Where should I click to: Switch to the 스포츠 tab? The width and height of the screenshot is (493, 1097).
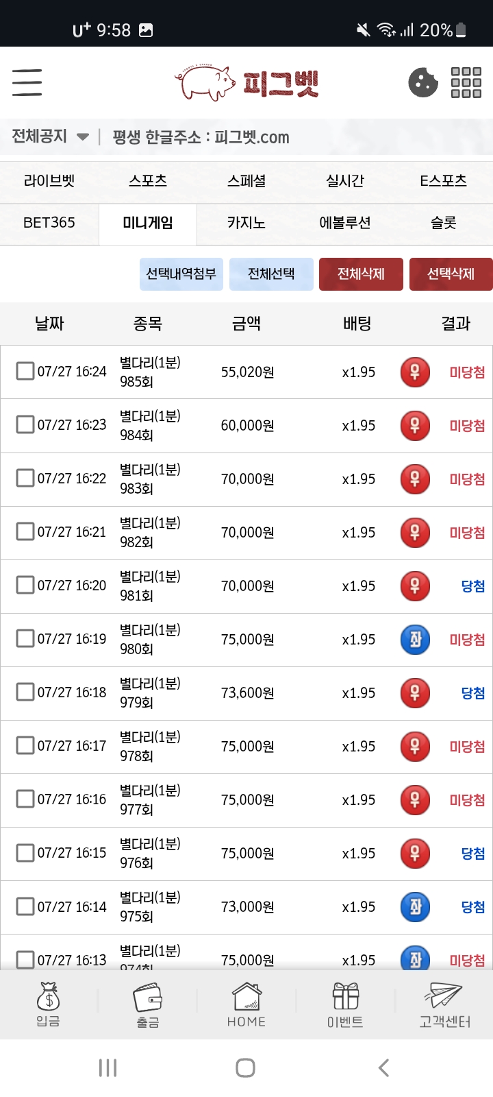(148, 181)
